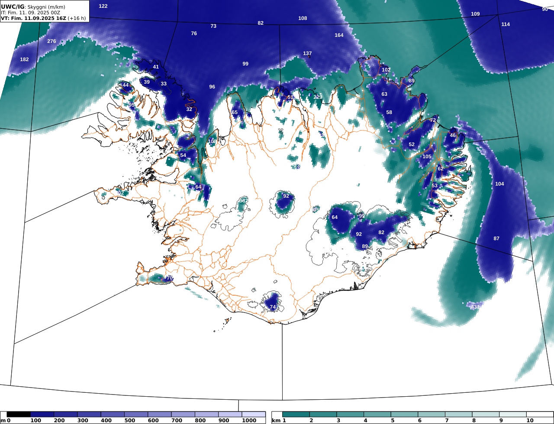The height and width of the screenshot is (424, 554).
Task: Click the "m 0" label in the metre legend
Action: click(5, 421)
